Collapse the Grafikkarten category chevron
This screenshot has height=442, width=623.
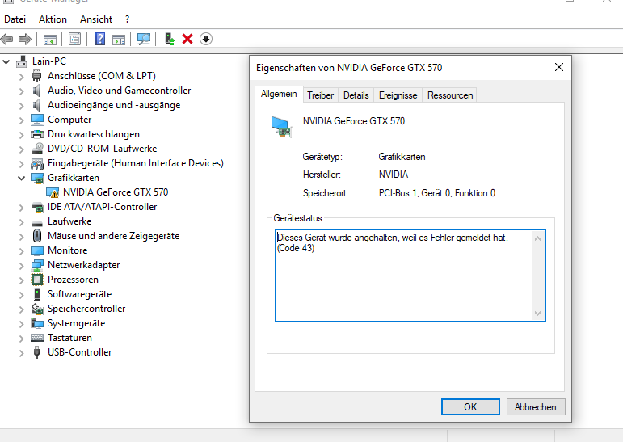[22, 178]
